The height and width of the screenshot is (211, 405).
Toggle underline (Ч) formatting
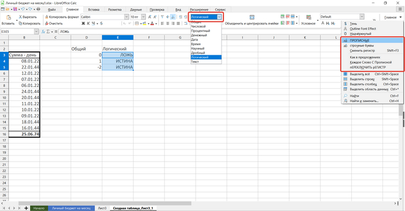93,24
